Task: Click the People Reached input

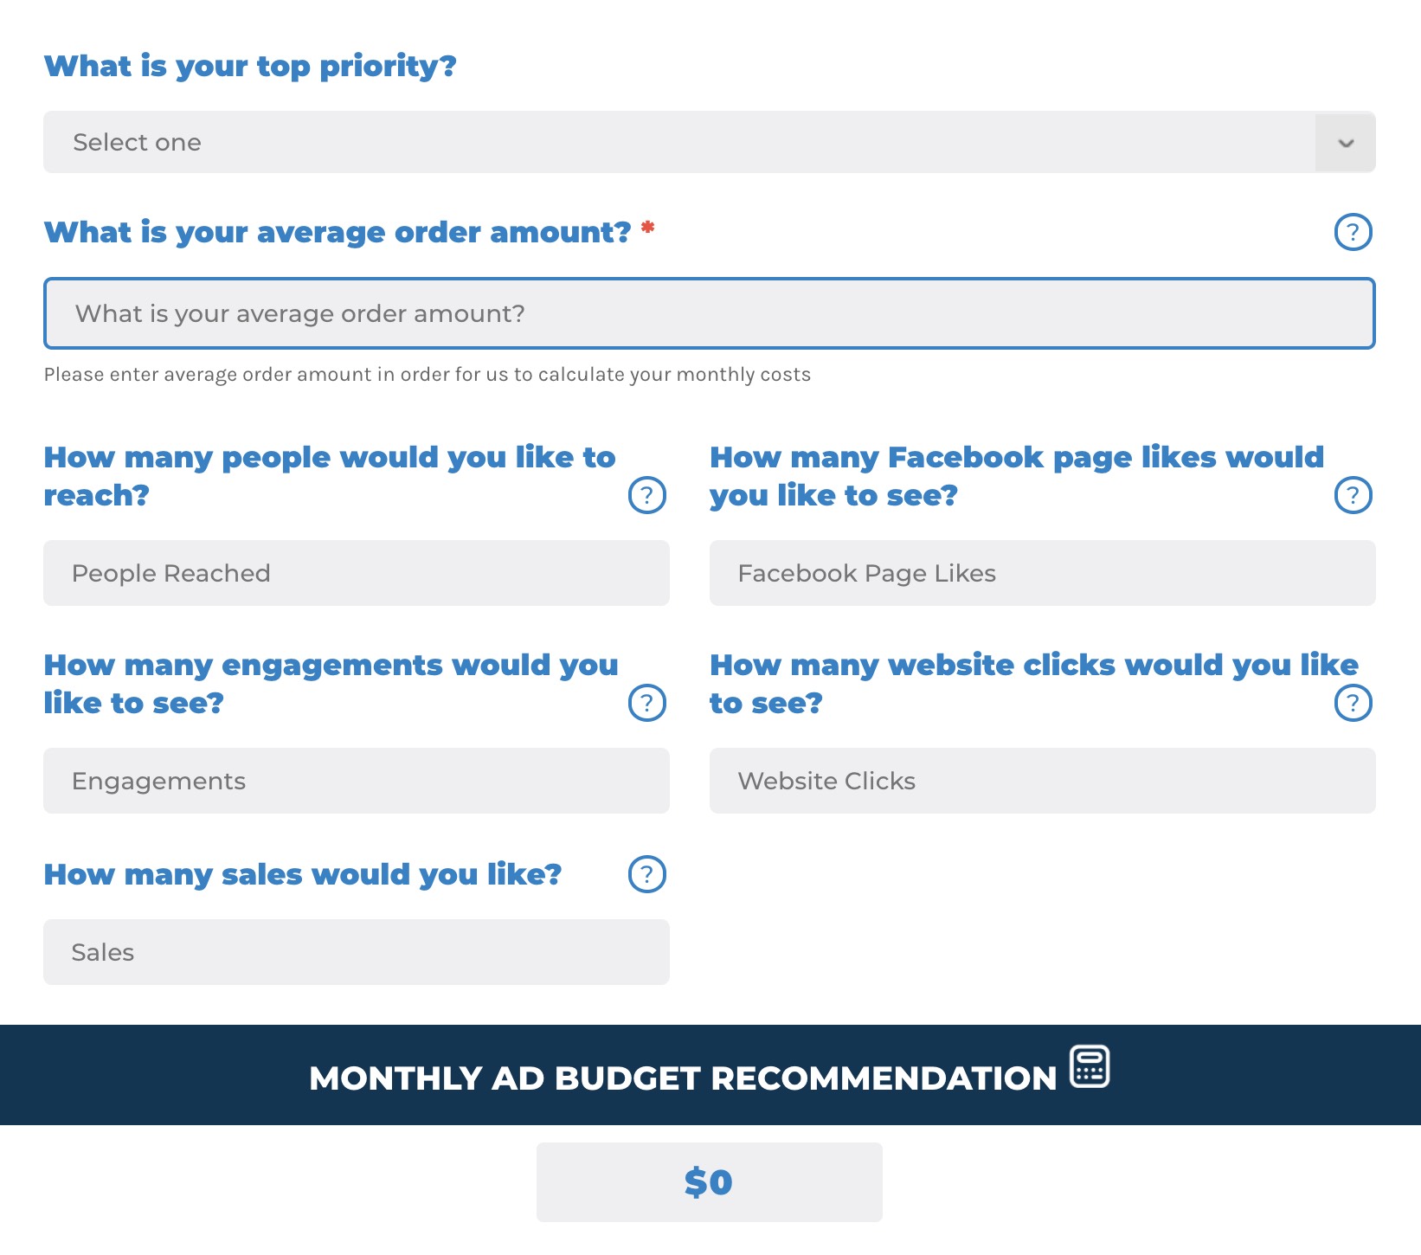Action: [x=357, y=573]
